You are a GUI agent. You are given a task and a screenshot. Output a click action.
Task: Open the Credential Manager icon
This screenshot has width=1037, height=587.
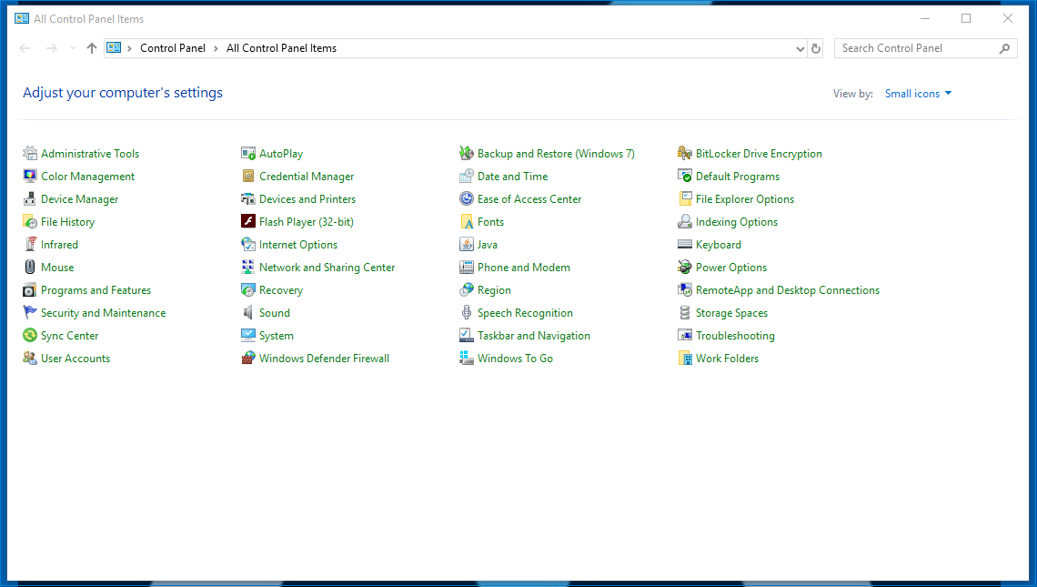click(x=248, y=176)
